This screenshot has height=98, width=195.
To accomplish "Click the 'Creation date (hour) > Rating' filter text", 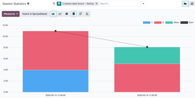I will pyautogui.click(x=78, y=4).
